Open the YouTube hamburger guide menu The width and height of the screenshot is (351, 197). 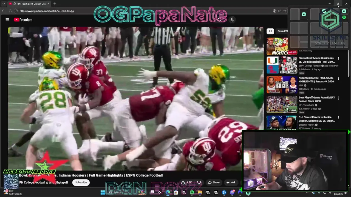[7, 20]
